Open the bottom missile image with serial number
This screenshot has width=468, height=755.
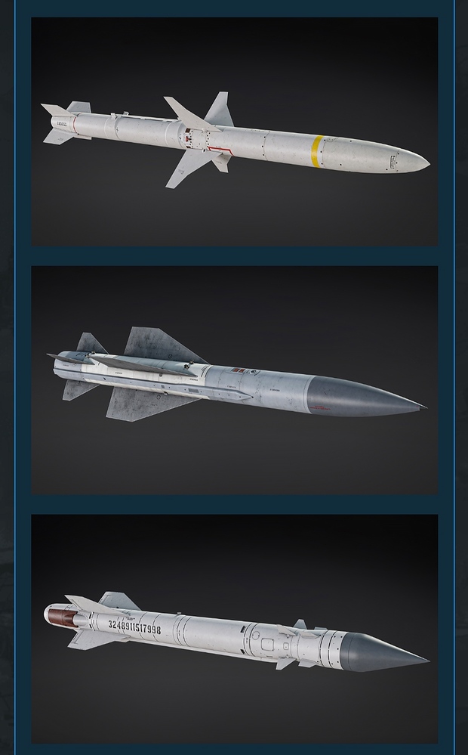234,628
